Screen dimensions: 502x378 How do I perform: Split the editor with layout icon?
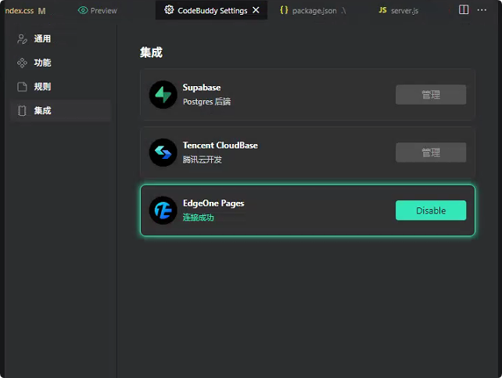point(464,9)
